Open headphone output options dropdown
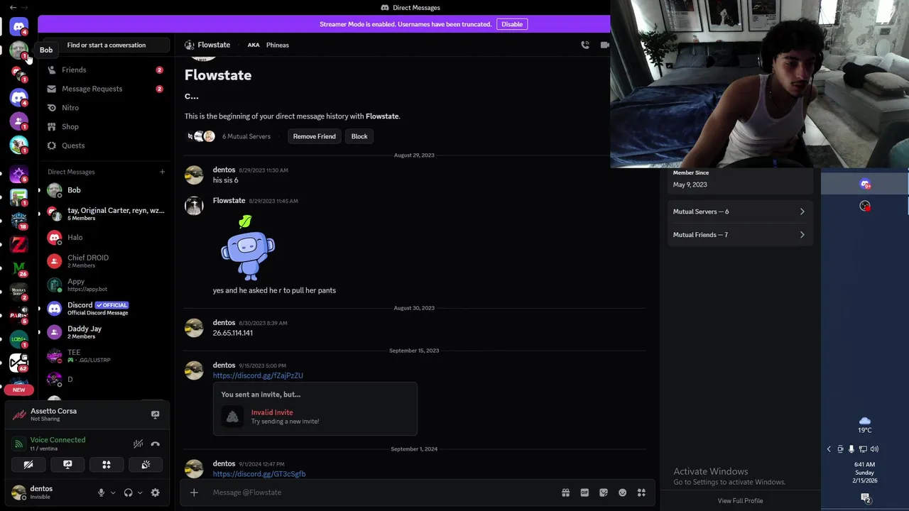Image resolution: width=909 pixels, height=511 pixels. point(140,493)
